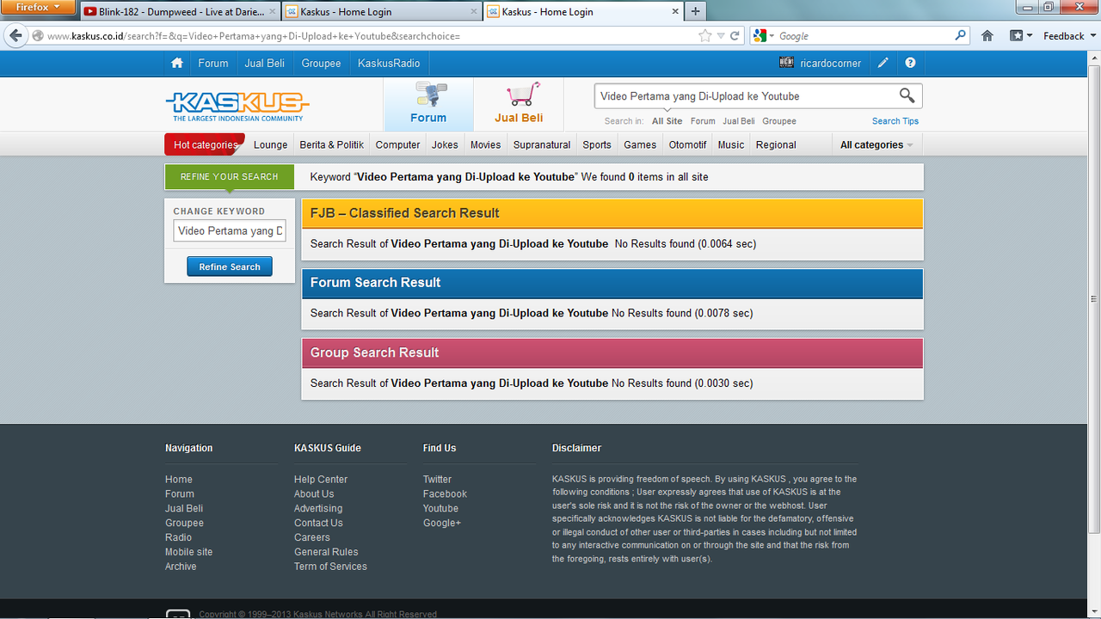
Task: Close the active Kaskus - Home Login tab
Action: (675, 12)
